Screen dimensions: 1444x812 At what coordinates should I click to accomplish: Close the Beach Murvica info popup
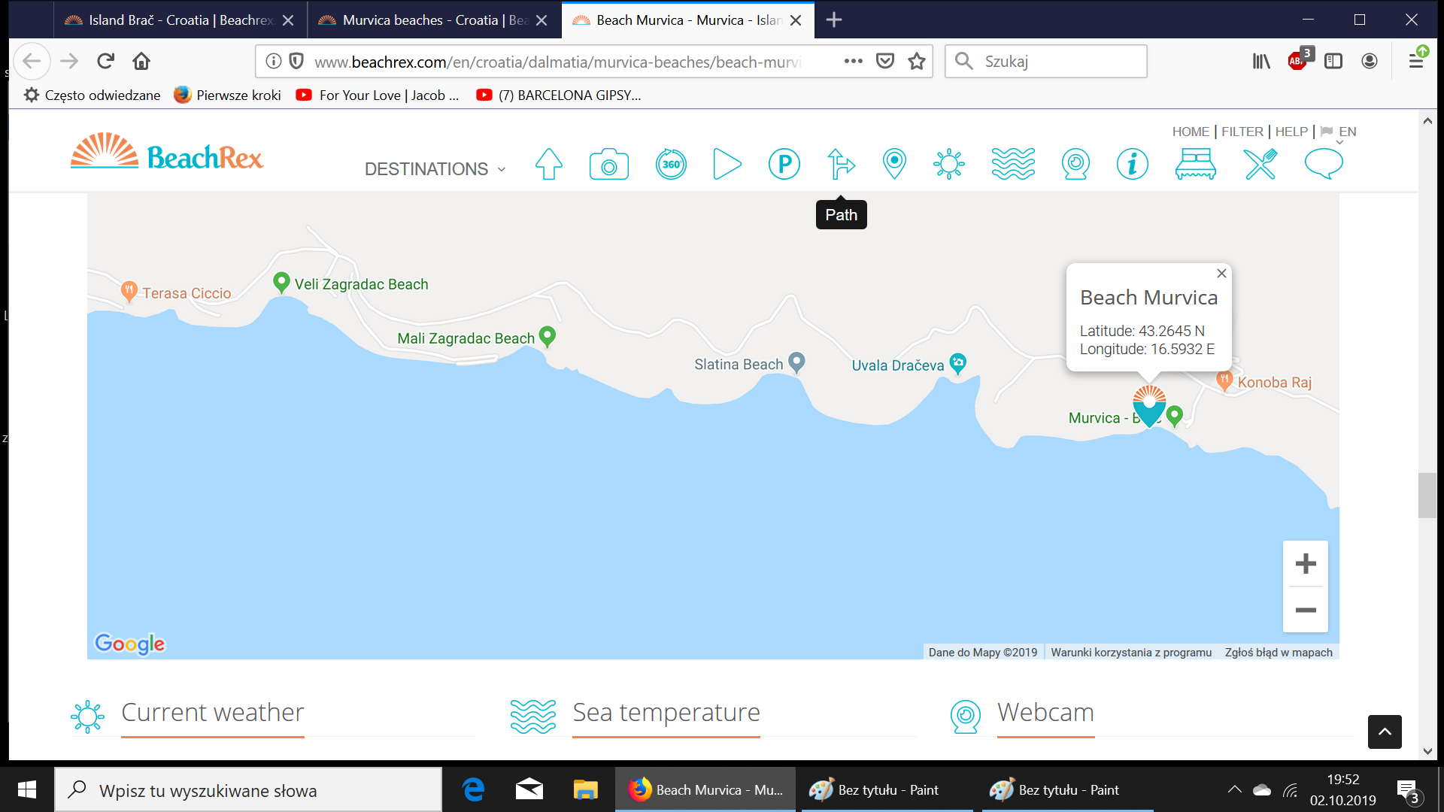point(1221,274)
